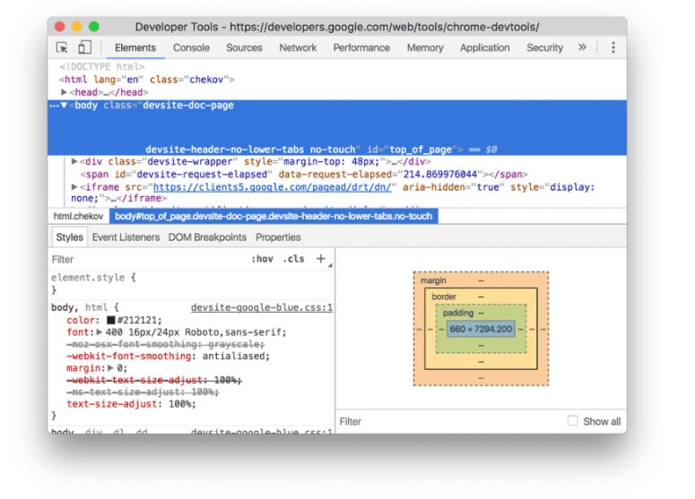Open devsite-google-blue.css:1 for body, html rule

point(262,307)
